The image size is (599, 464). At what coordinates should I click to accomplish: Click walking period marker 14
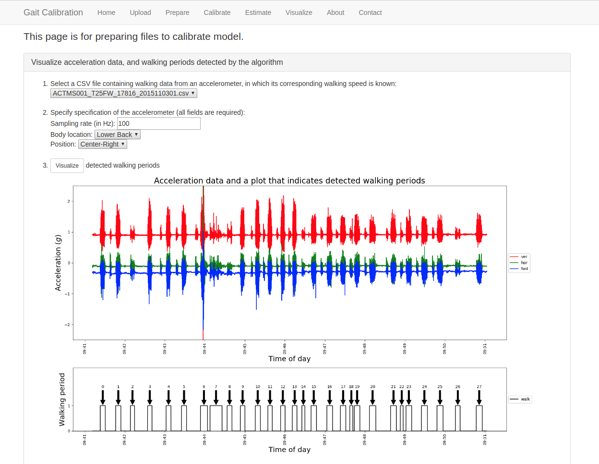303,395
